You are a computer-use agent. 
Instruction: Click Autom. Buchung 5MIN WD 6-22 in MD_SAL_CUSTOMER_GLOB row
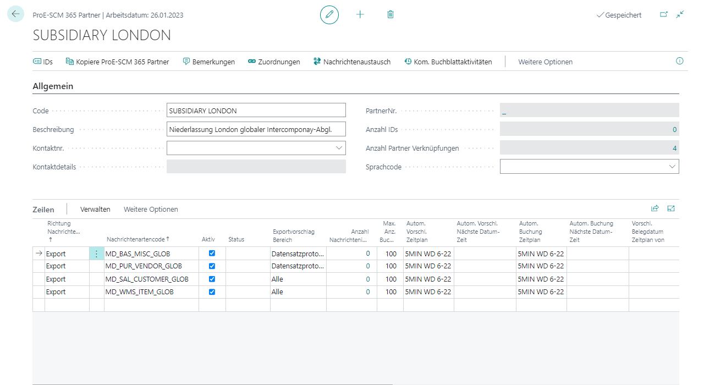tap(541, 279)
